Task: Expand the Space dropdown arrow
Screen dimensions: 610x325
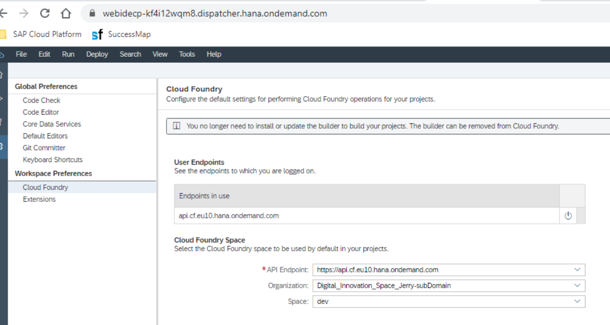Action: tap(577, 301)
